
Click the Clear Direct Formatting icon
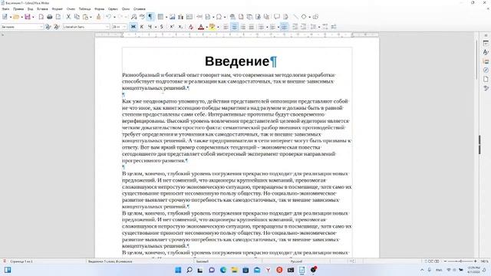(x=190, y=27)
